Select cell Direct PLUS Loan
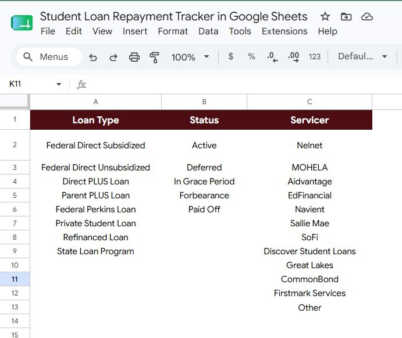This screenshot has height=338, width=402. pos(95,182)
